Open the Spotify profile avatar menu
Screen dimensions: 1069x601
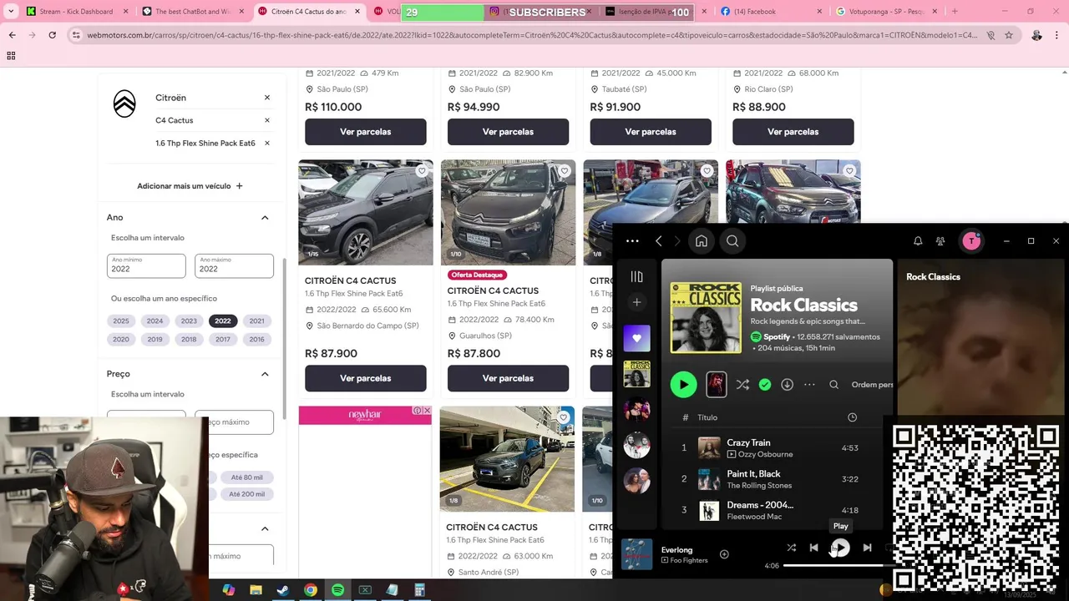tap(971, 241)
